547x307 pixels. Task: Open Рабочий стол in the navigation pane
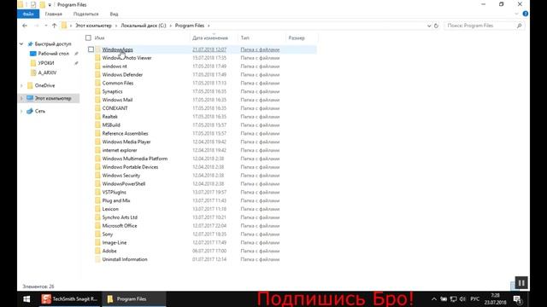(x=53, y=53)
